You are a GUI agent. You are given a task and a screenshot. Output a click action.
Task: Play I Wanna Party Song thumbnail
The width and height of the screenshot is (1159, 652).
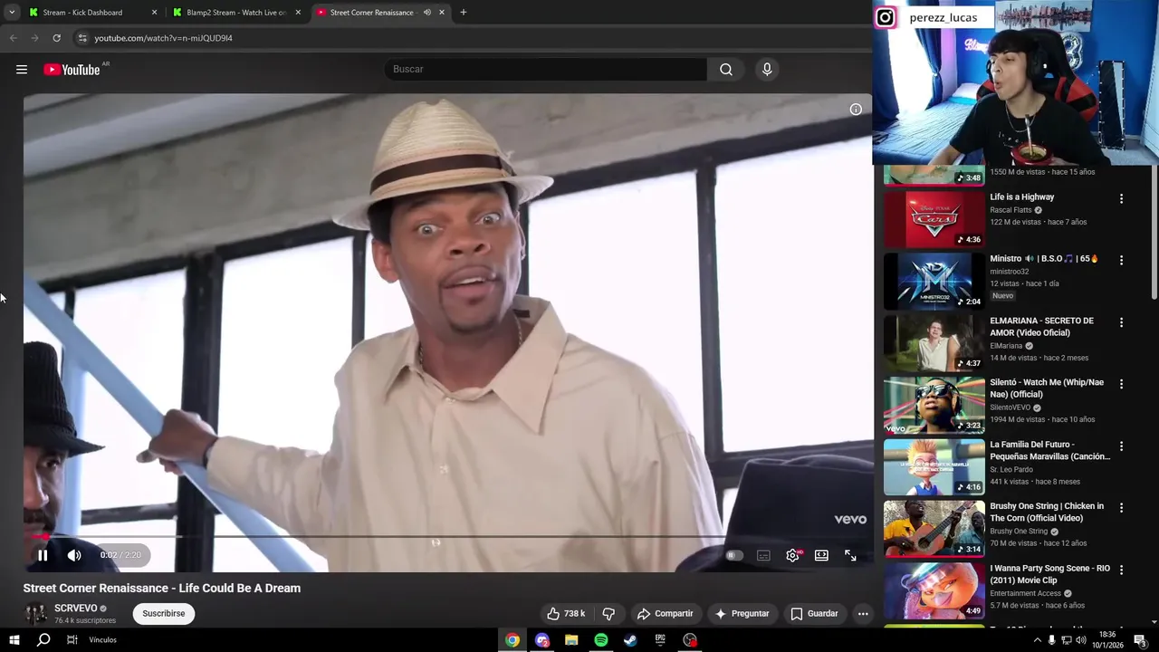[934, 591]
